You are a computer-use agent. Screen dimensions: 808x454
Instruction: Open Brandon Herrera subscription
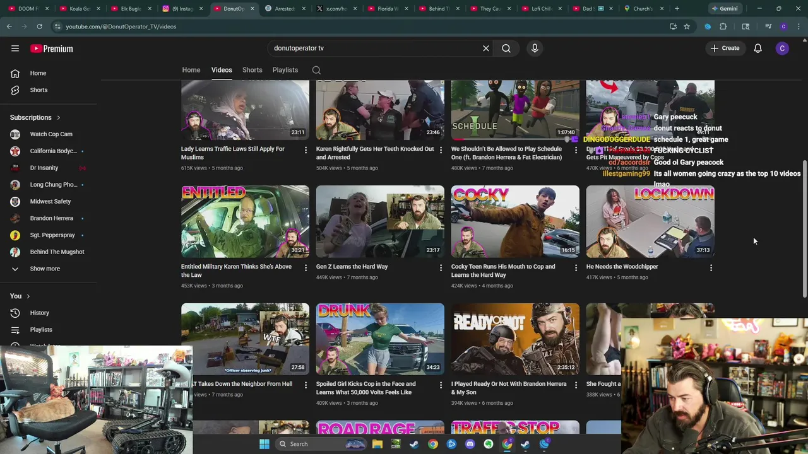(52, 218)
